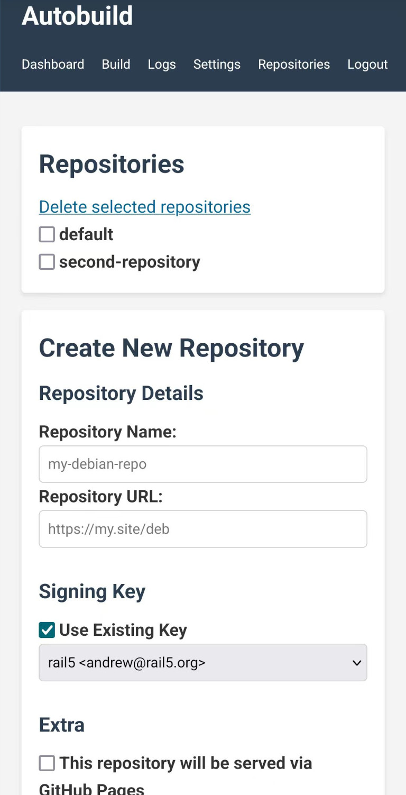
Task: Click into the Repository URL field
Action: [x=202, y=528]
